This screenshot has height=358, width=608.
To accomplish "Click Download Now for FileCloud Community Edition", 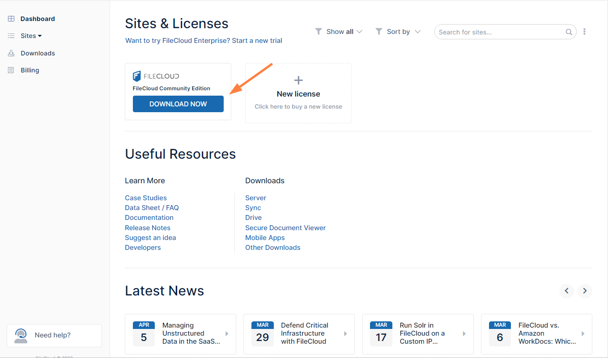I will tap(178, 104).
